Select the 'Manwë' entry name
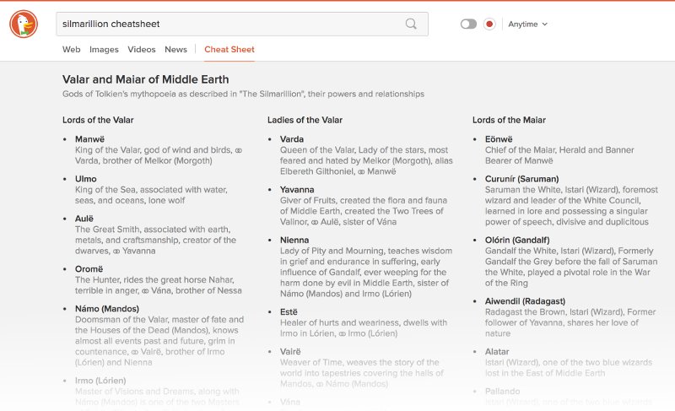This screenshot has height=411, width=675. 89,139
